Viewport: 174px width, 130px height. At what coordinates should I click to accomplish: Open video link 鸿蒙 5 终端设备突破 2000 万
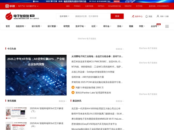click(90, 88)
